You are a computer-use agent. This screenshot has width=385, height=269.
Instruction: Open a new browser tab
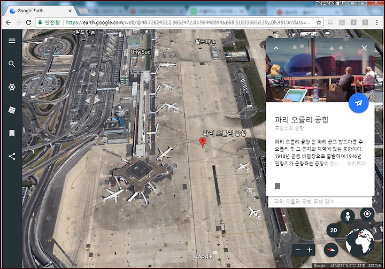tap(83, 11)
